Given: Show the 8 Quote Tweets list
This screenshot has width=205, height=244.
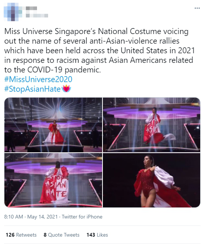Looking at the screenshot, I should tap(61, 235).
